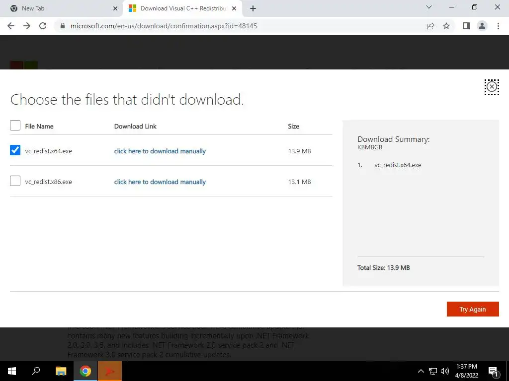
Task: Open the orange app icon in the taskbar
Action: (110, 371)
